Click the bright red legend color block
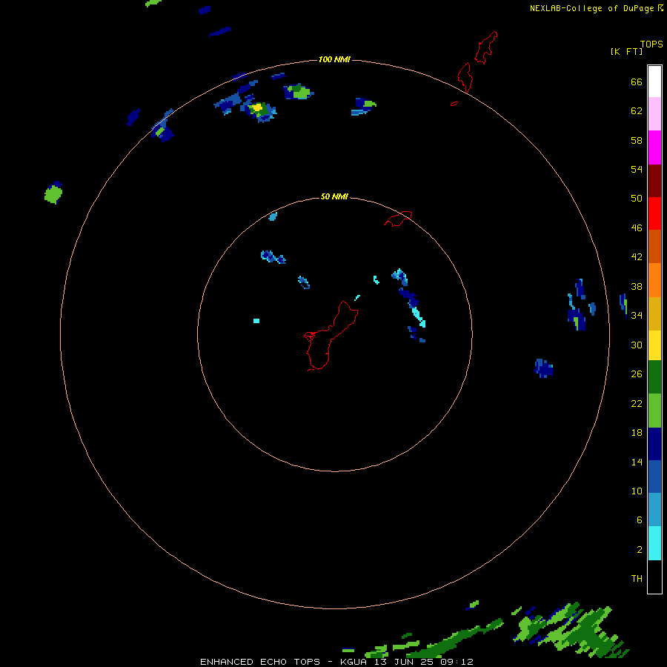Screen dimensions: 667x667 tap(654, 213)
